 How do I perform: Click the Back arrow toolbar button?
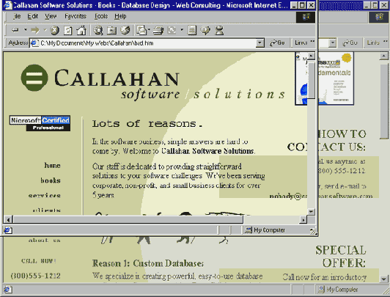tap(15, 30)
